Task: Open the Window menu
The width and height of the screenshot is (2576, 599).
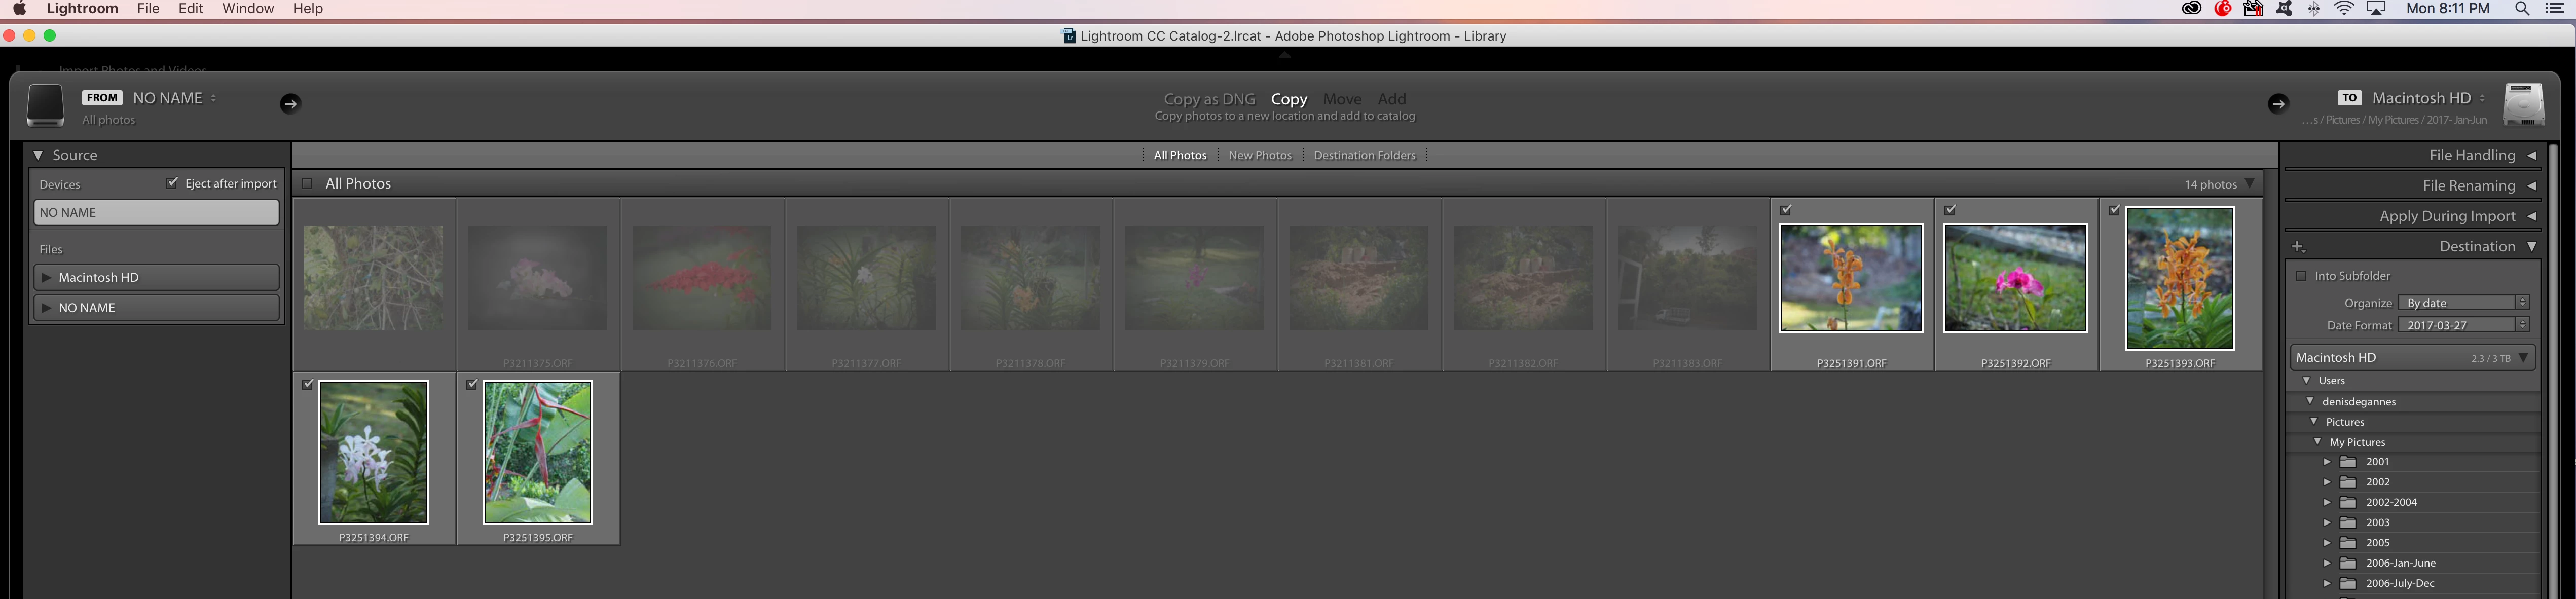Action: tap(248, 9)
